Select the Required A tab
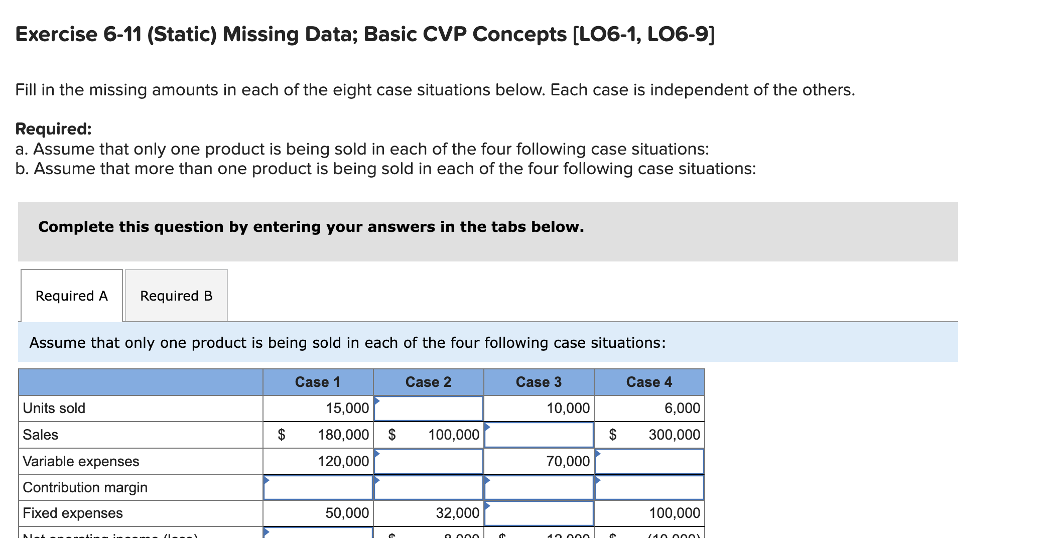 tap(71, 296)
